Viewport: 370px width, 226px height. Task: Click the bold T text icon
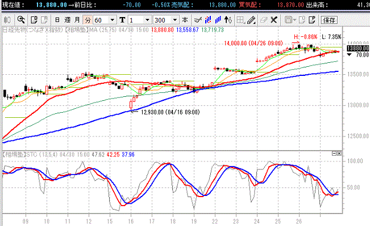tap(122, 20)
